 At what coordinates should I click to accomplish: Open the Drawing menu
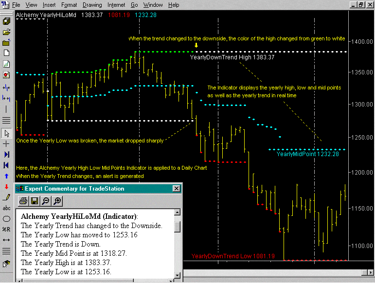[x=92, y=5]
